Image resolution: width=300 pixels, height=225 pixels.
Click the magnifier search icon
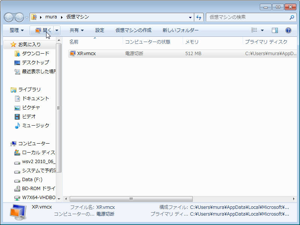click(292, 17)
